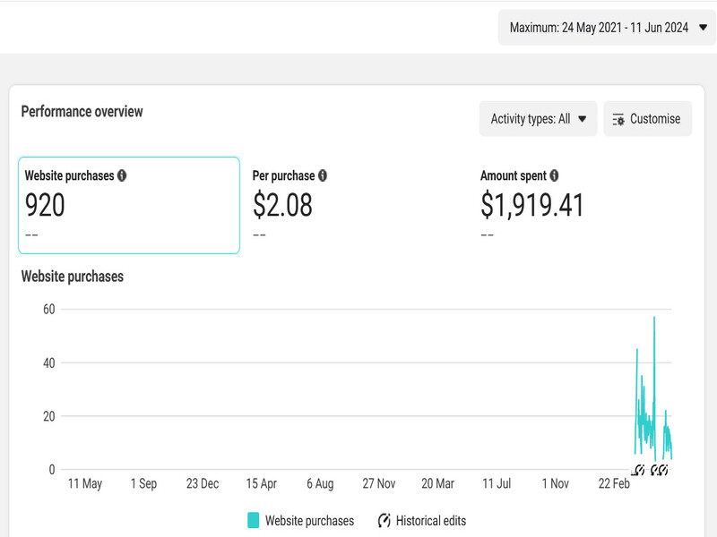The image size is (717, 537).
Task: Expand the Activity types: All filter
Action: 538,119
